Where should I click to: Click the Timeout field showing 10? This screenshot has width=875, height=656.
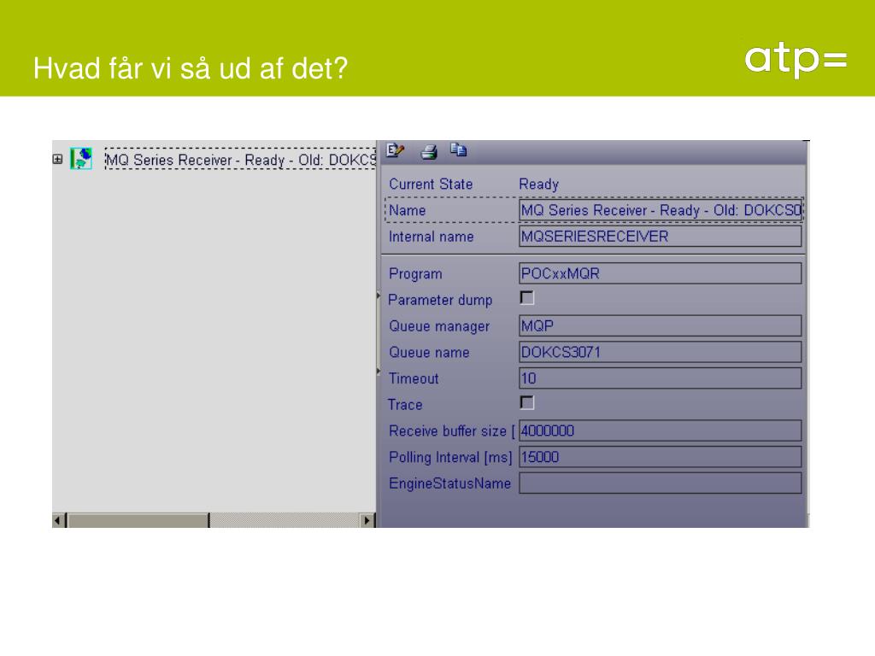661,378
